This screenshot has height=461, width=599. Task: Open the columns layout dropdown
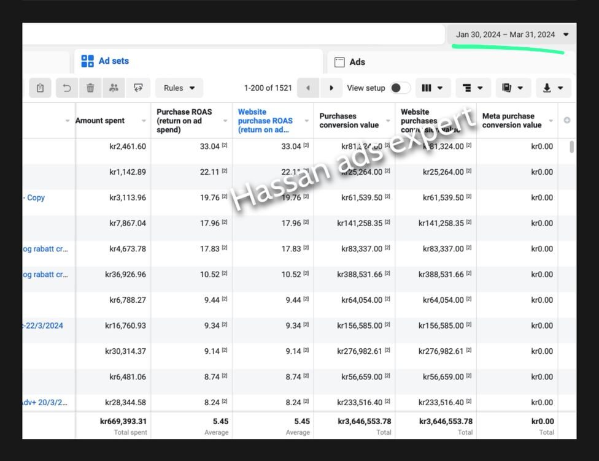(x=433, y=88)
